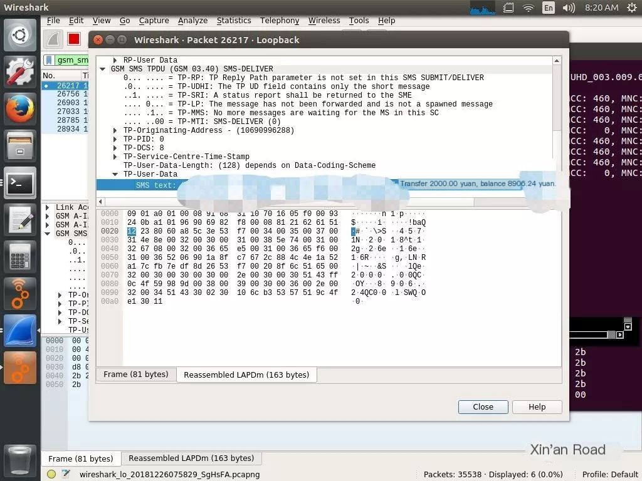Click the red stop capture button
642x481 pixels.
pyautogui.click(x=74, y=39)
